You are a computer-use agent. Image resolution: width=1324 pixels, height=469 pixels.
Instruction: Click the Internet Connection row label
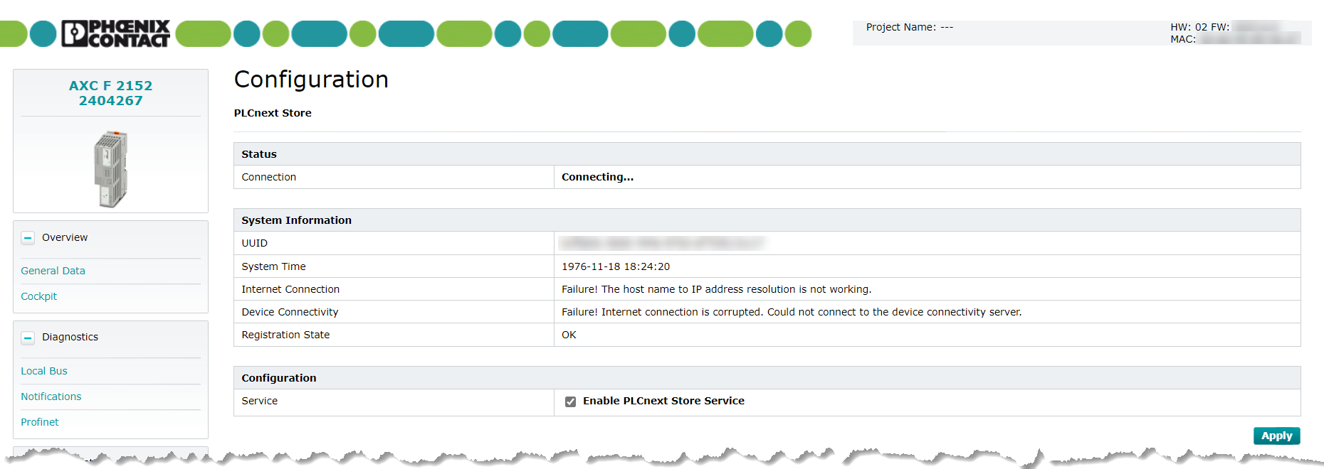290,289
